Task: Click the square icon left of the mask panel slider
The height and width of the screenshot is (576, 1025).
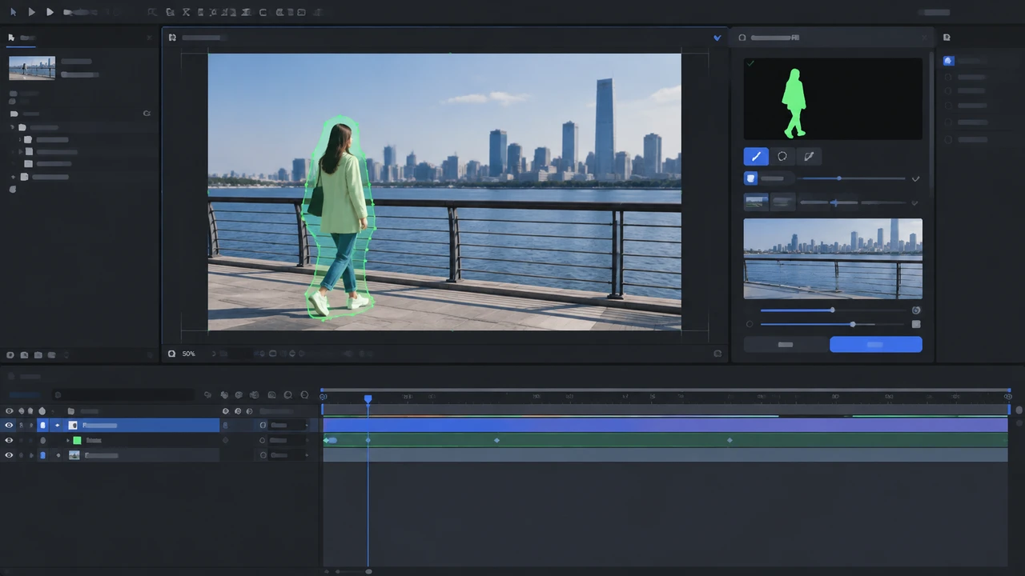Action: [x=751, y=178]
